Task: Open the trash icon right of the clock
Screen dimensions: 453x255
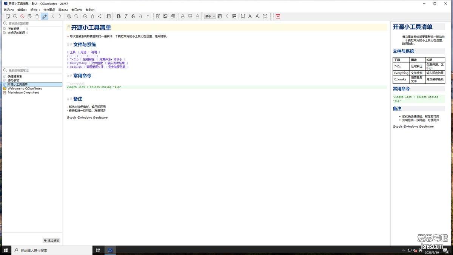Action: 92,16
